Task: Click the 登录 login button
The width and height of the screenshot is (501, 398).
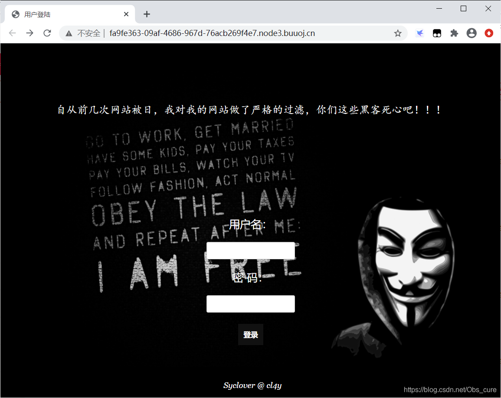Action: click(x=251, y=334)
